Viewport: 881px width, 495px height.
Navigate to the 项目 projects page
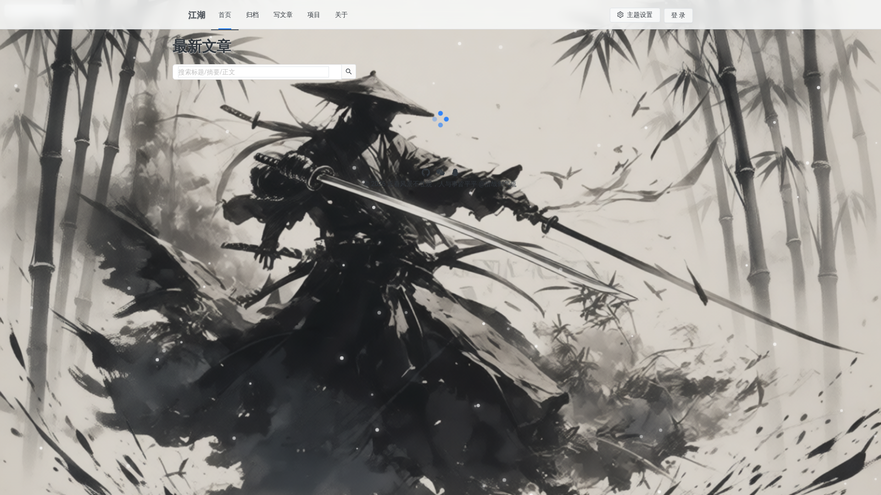pos(314,15)
